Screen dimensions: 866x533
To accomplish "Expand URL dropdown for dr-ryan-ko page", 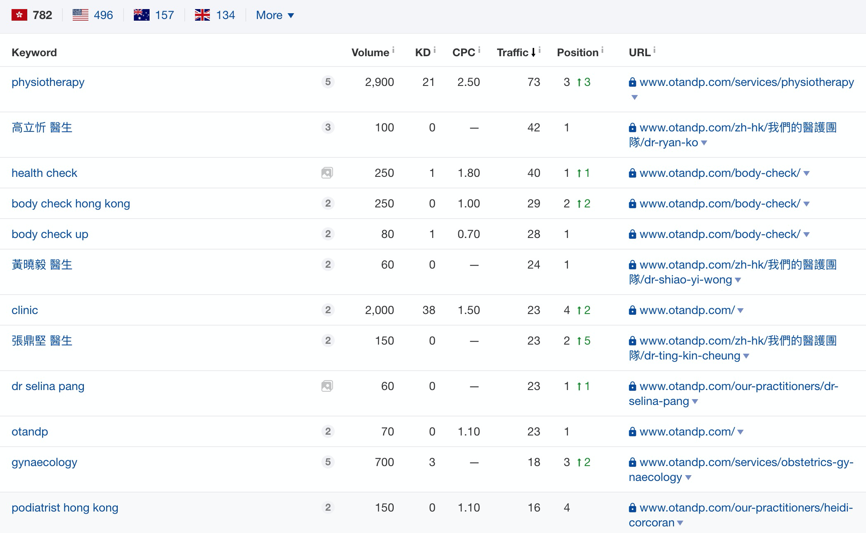I will tap(704, 143).
